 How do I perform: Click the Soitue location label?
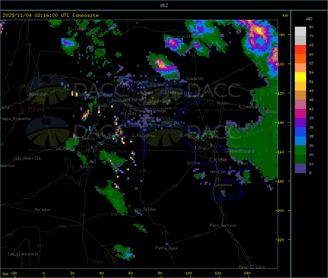194,163
